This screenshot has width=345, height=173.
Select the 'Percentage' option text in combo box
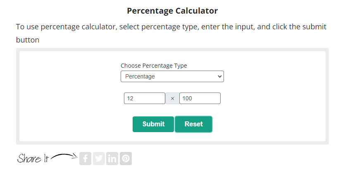pos(140,76)
